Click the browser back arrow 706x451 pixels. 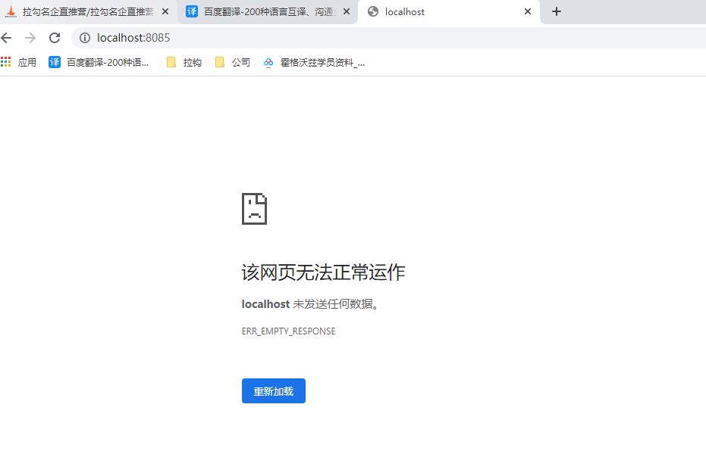[7, 38]
